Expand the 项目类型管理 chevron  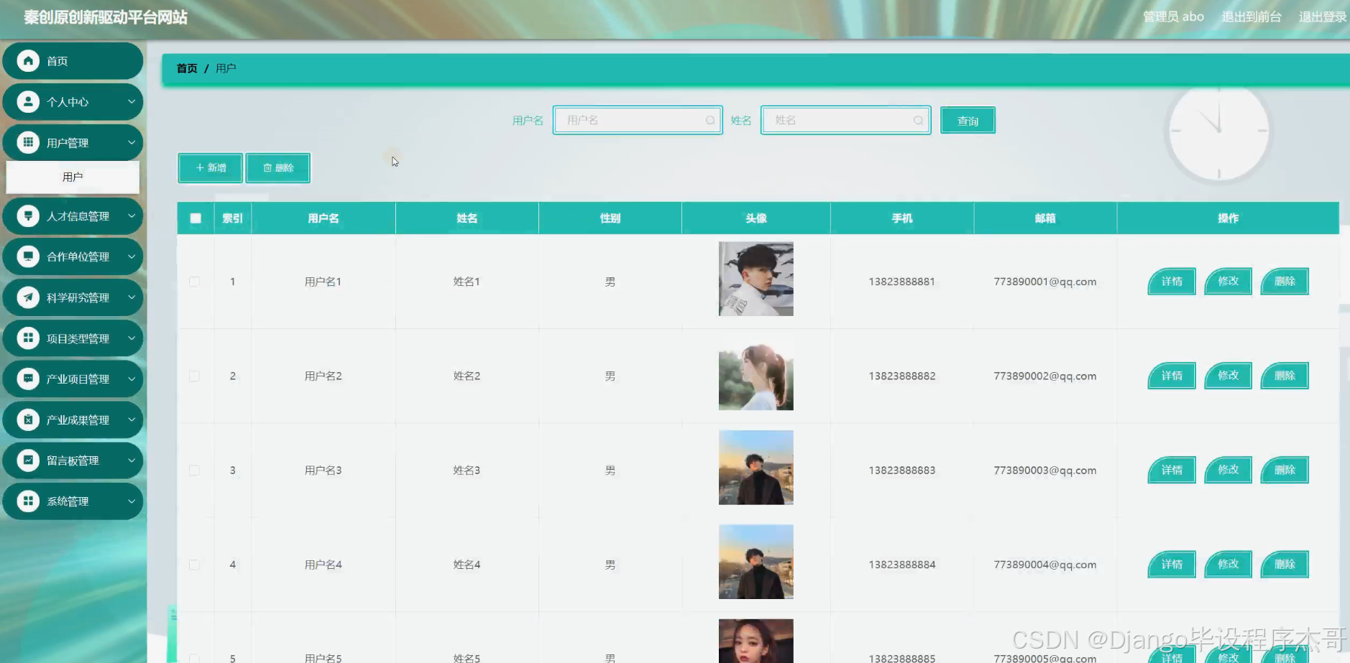[x=132, y=338]
